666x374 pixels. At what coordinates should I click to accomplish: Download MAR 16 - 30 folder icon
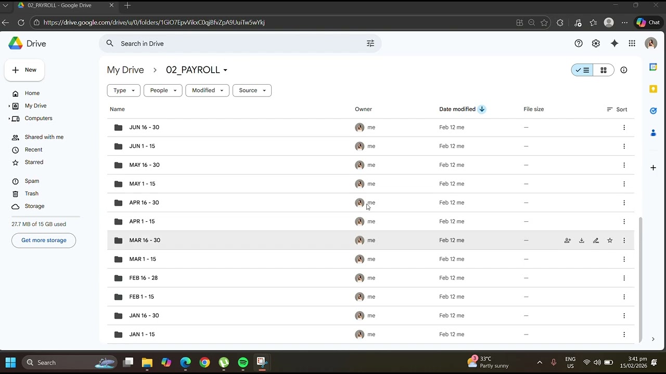pyautogui.click(x=582, y=241)
